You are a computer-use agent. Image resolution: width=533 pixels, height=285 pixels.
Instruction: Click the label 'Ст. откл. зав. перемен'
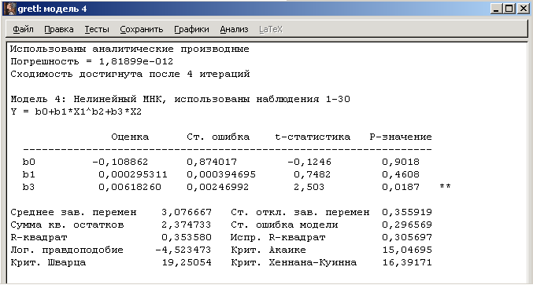coord(300,213)
